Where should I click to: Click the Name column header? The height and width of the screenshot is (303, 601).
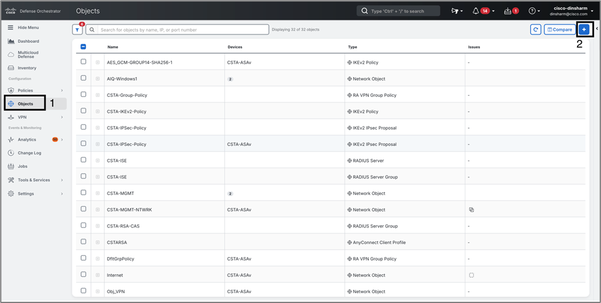coord(113,47)
